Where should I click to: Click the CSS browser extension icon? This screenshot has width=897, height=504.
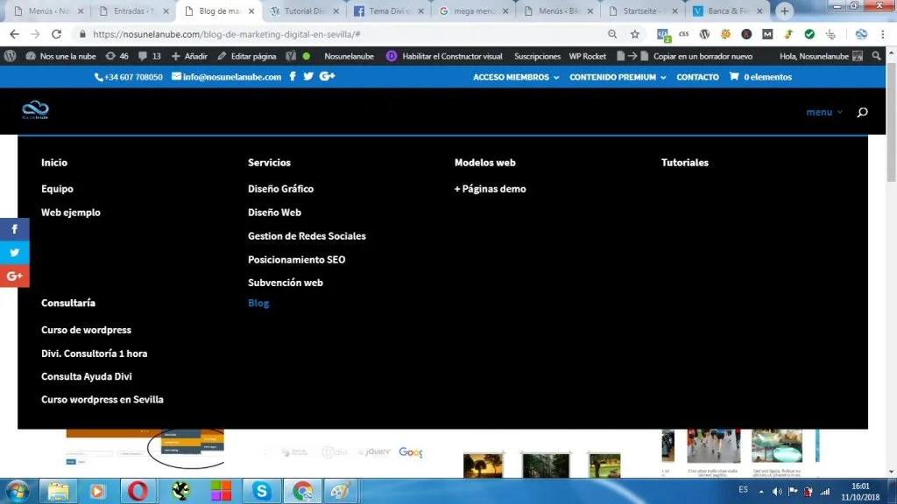(683, 35)
